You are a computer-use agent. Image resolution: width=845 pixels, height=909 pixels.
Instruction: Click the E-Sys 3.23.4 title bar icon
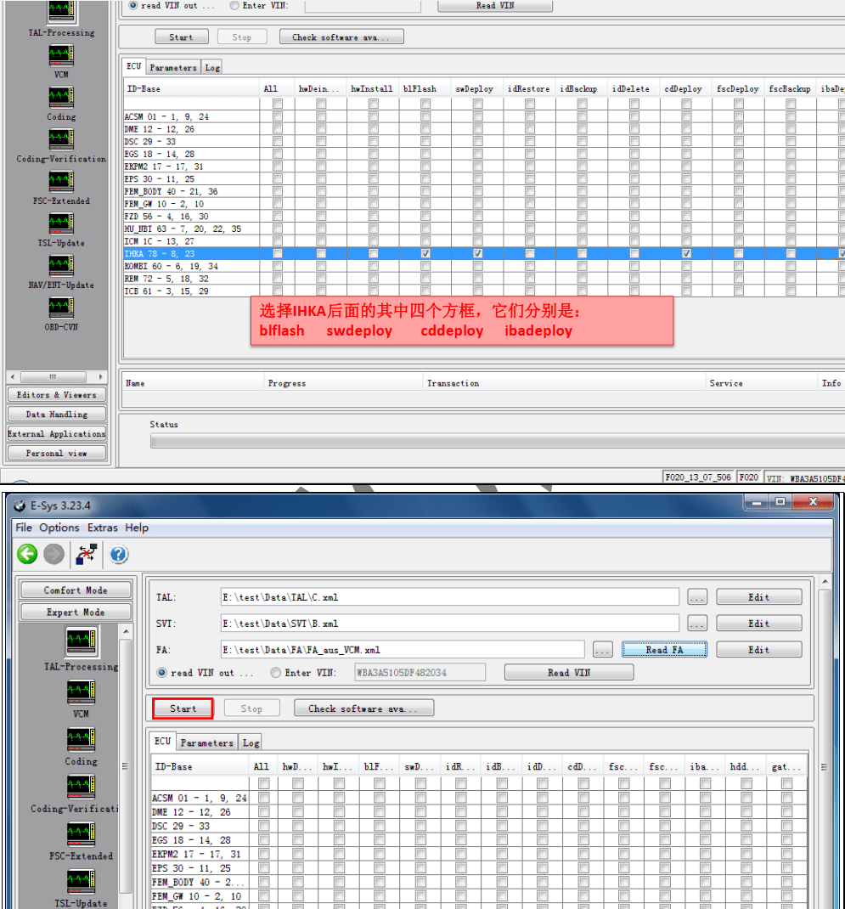pyautogui.click(x=20, y=506)
